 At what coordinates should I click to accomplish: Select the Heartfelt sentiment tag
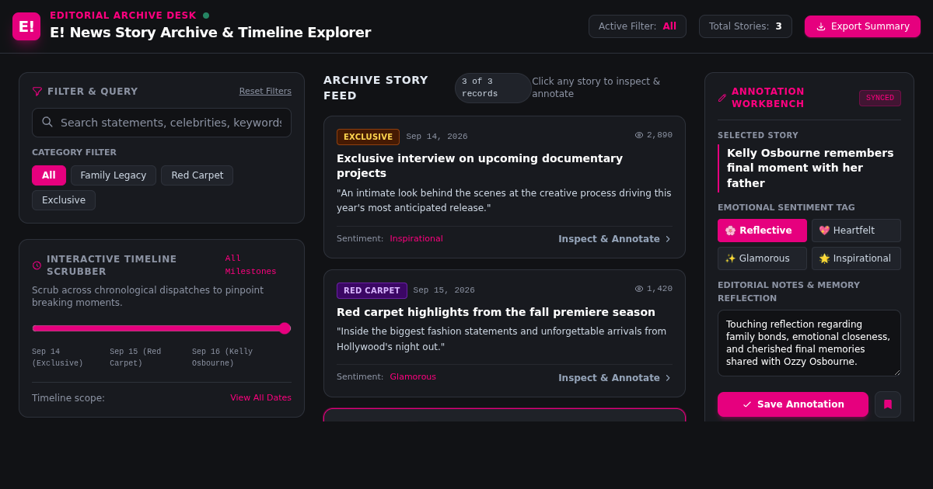tap(856, 231)
